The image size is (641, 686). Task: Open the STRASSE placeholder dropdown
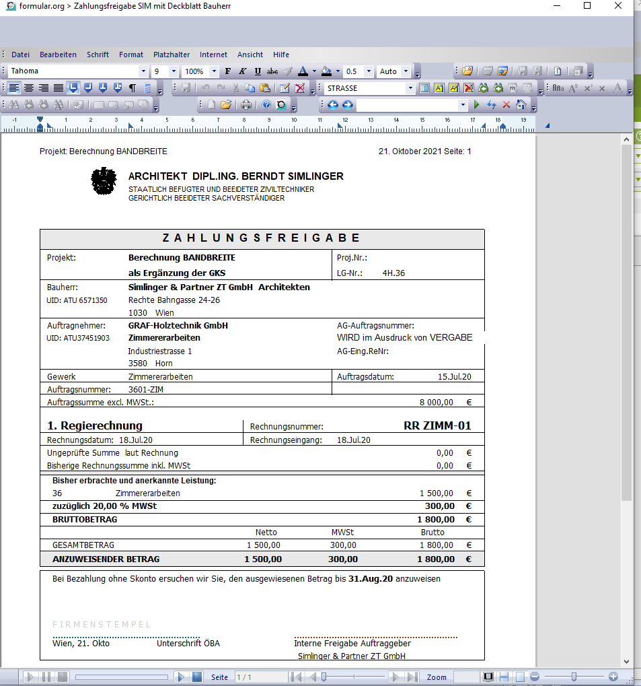tap(410, 88)
